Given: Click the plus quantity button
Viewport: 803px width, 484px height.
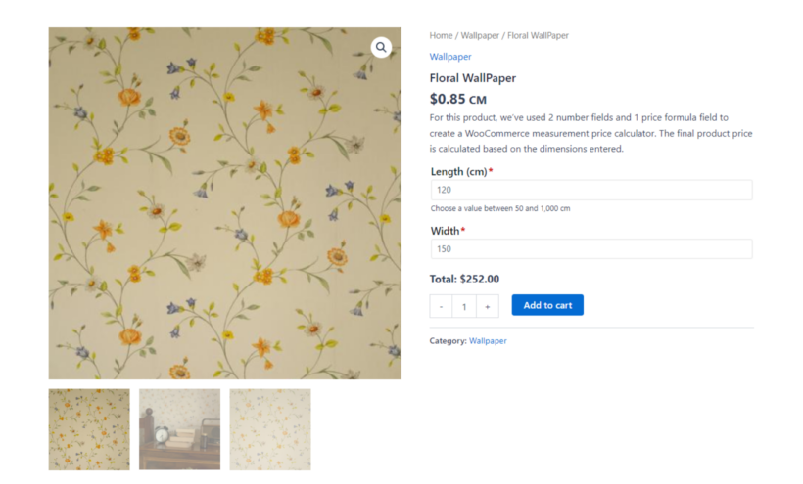Looking at the screenshot, I should pos(488,306).
